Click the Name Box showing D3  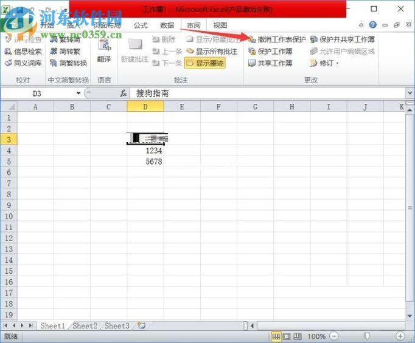tap(37, 93)
